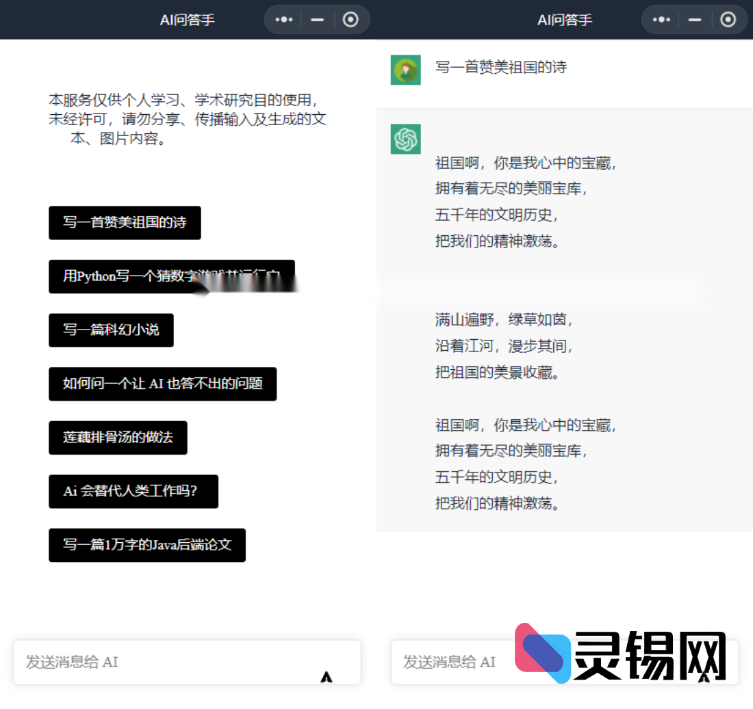Click the "AI问答手" title on the right screen

(565, 19)
